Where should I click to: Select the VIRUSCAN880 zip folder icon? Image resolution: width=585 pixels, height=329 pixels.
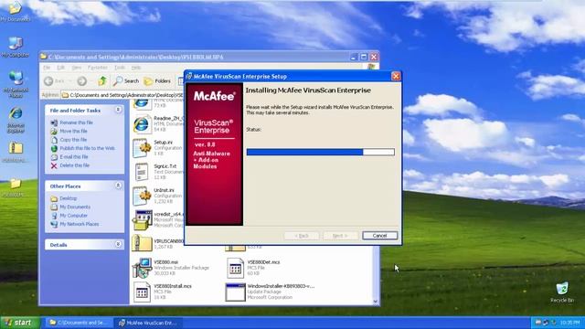click(x=142, y=244)
